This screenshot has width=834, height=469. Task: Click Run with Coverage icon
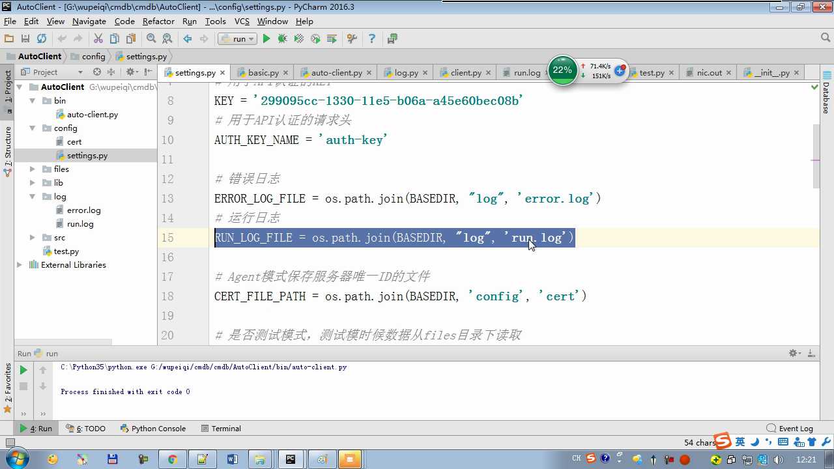point(299,39)
